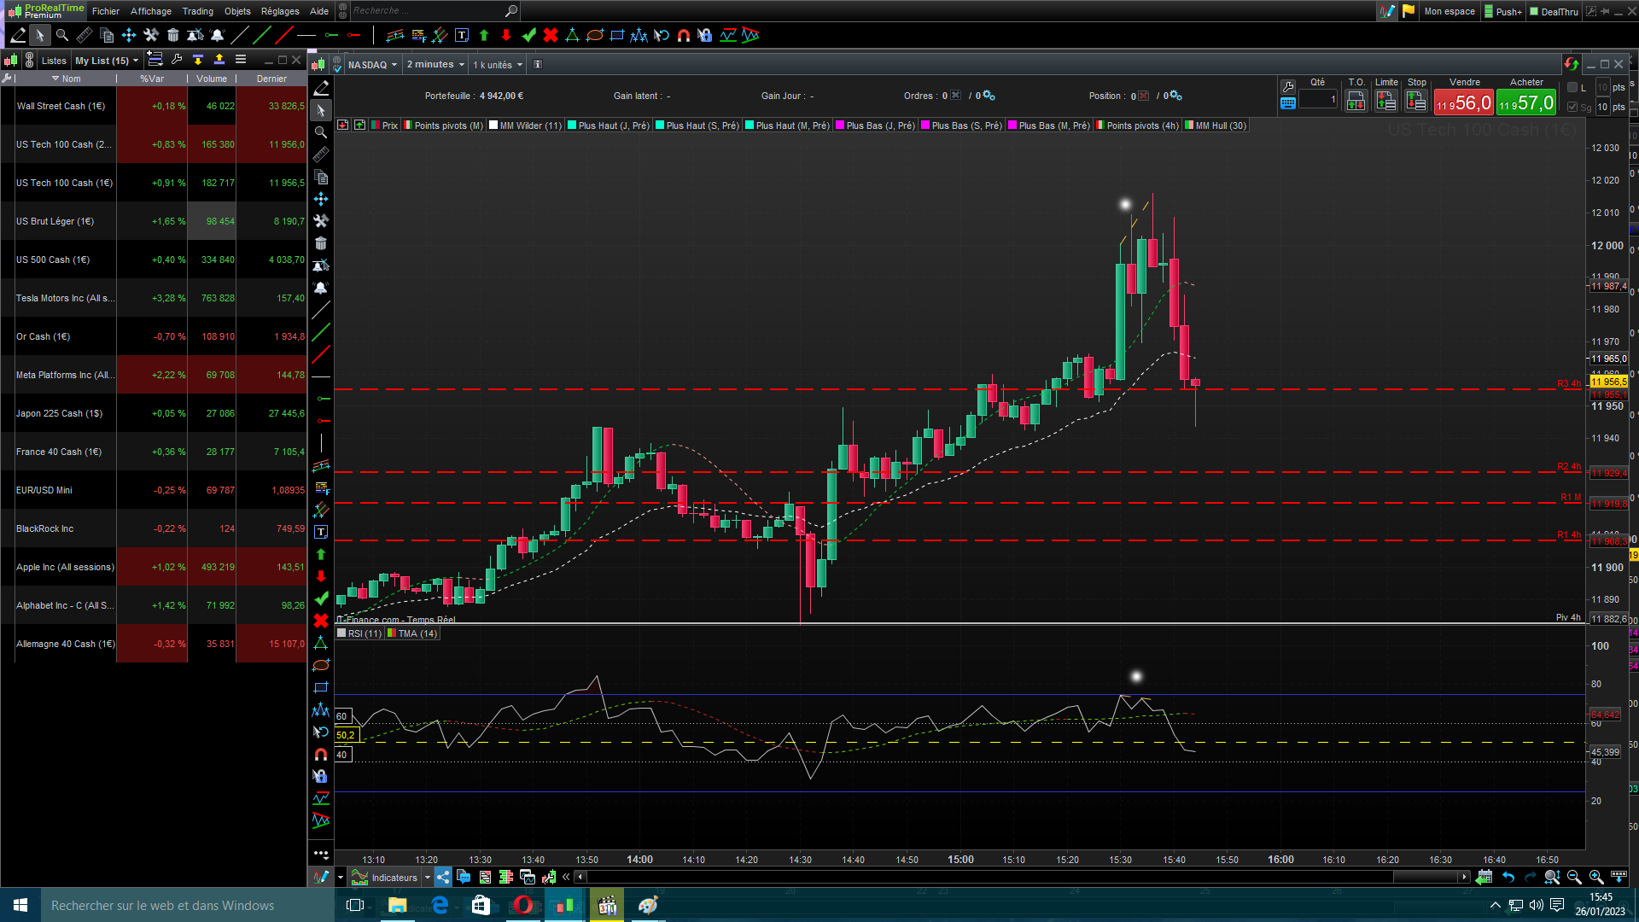The width and height of the screenshot is (1639, 922).
Task: Open the Trading menu
Action: click(x=197, y=11)
